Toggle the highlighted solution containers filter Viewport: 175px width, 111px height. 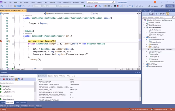[16, 79]
